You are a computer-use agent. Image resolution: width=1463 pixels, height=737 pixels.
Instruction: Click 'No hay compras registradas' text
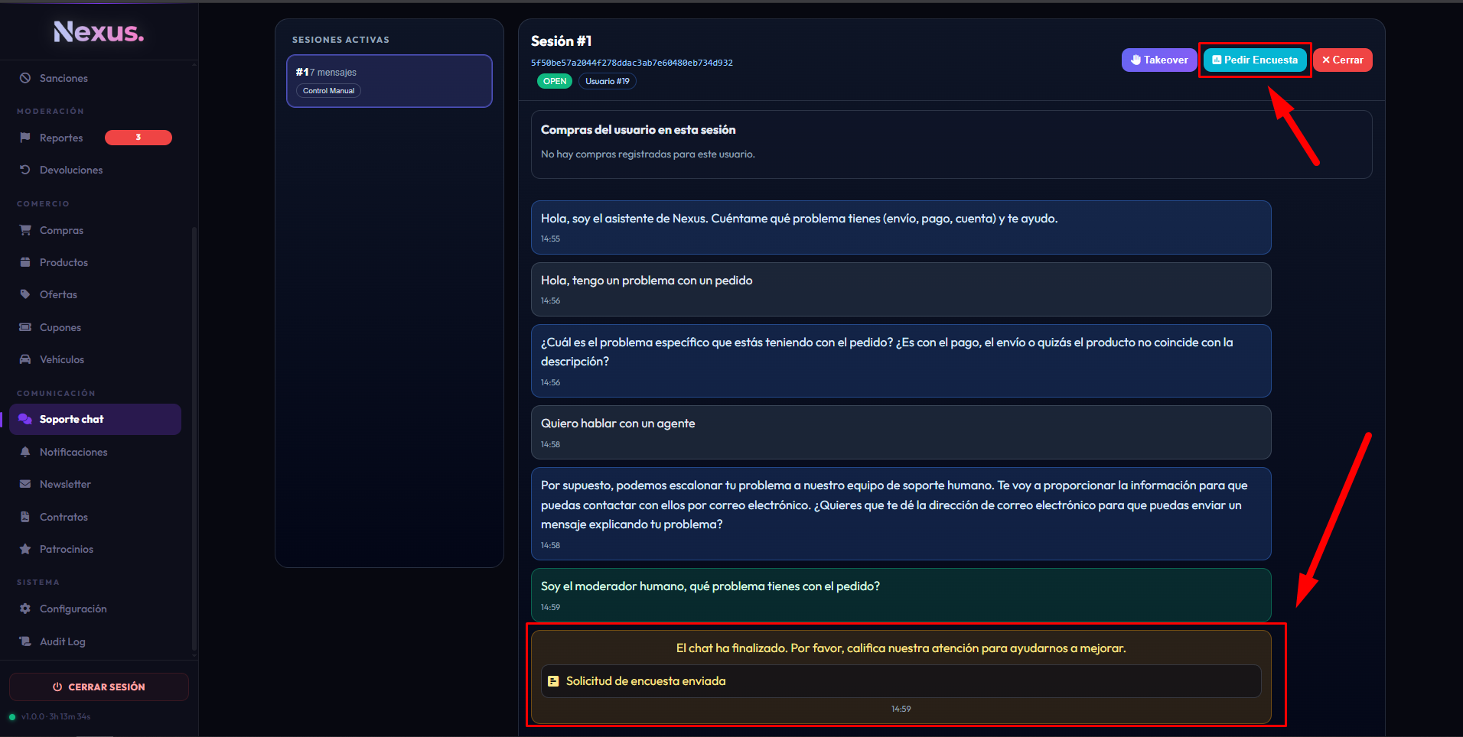click(648, 154)
